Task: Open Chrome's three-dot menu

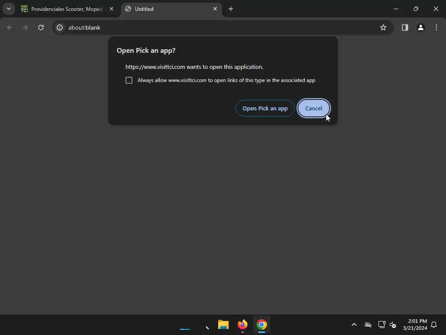Action: pyautogui.click(x=436, y=27)
